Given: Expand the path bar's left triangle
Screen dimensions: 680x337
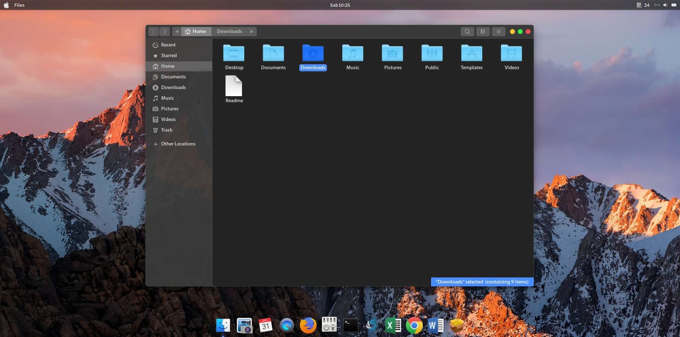Looking at the screenshot, I should [x=177, y=31].
